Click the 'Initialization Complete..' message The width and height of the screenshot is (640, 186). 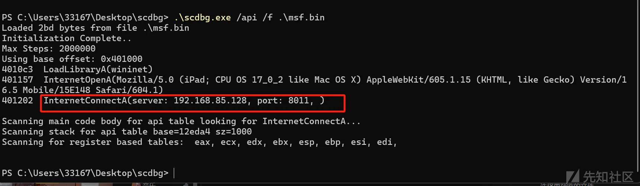[66, 38]
